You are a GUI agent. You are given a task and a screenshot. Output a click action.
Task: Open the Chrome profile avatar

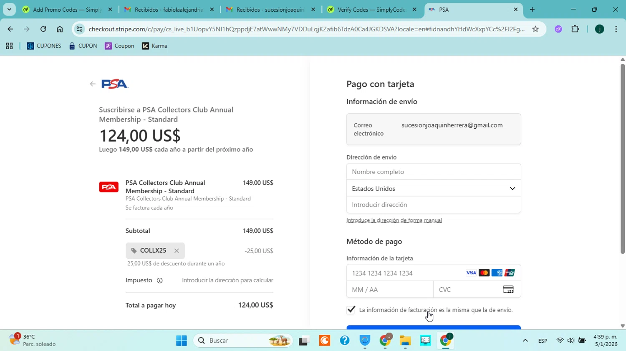[x=600, y=29]
